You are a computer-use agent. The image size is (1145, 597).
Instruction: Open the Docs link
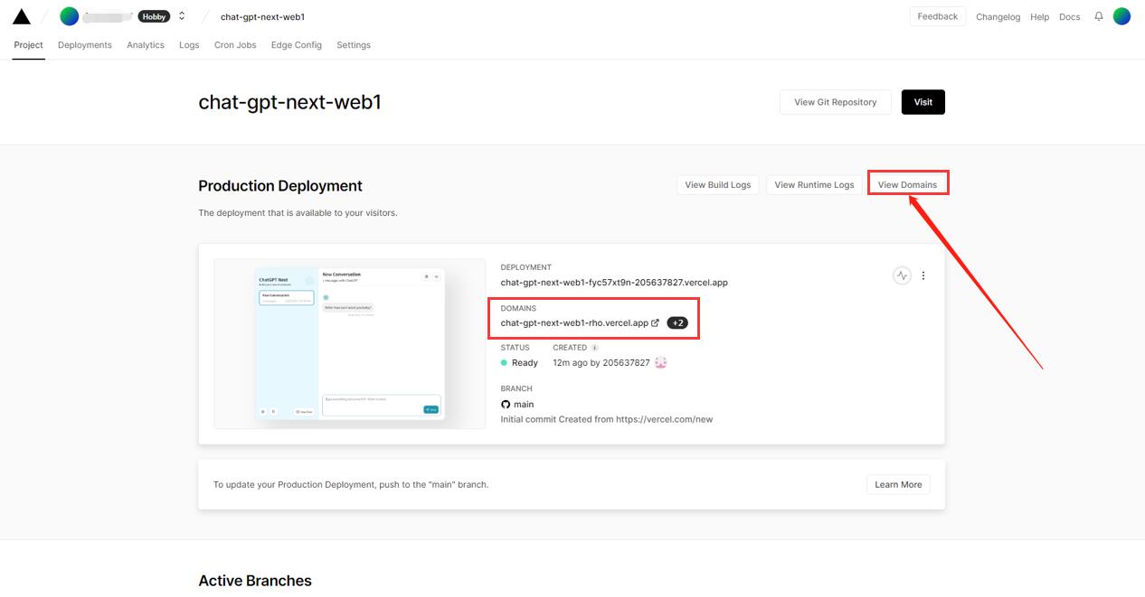1069,17
